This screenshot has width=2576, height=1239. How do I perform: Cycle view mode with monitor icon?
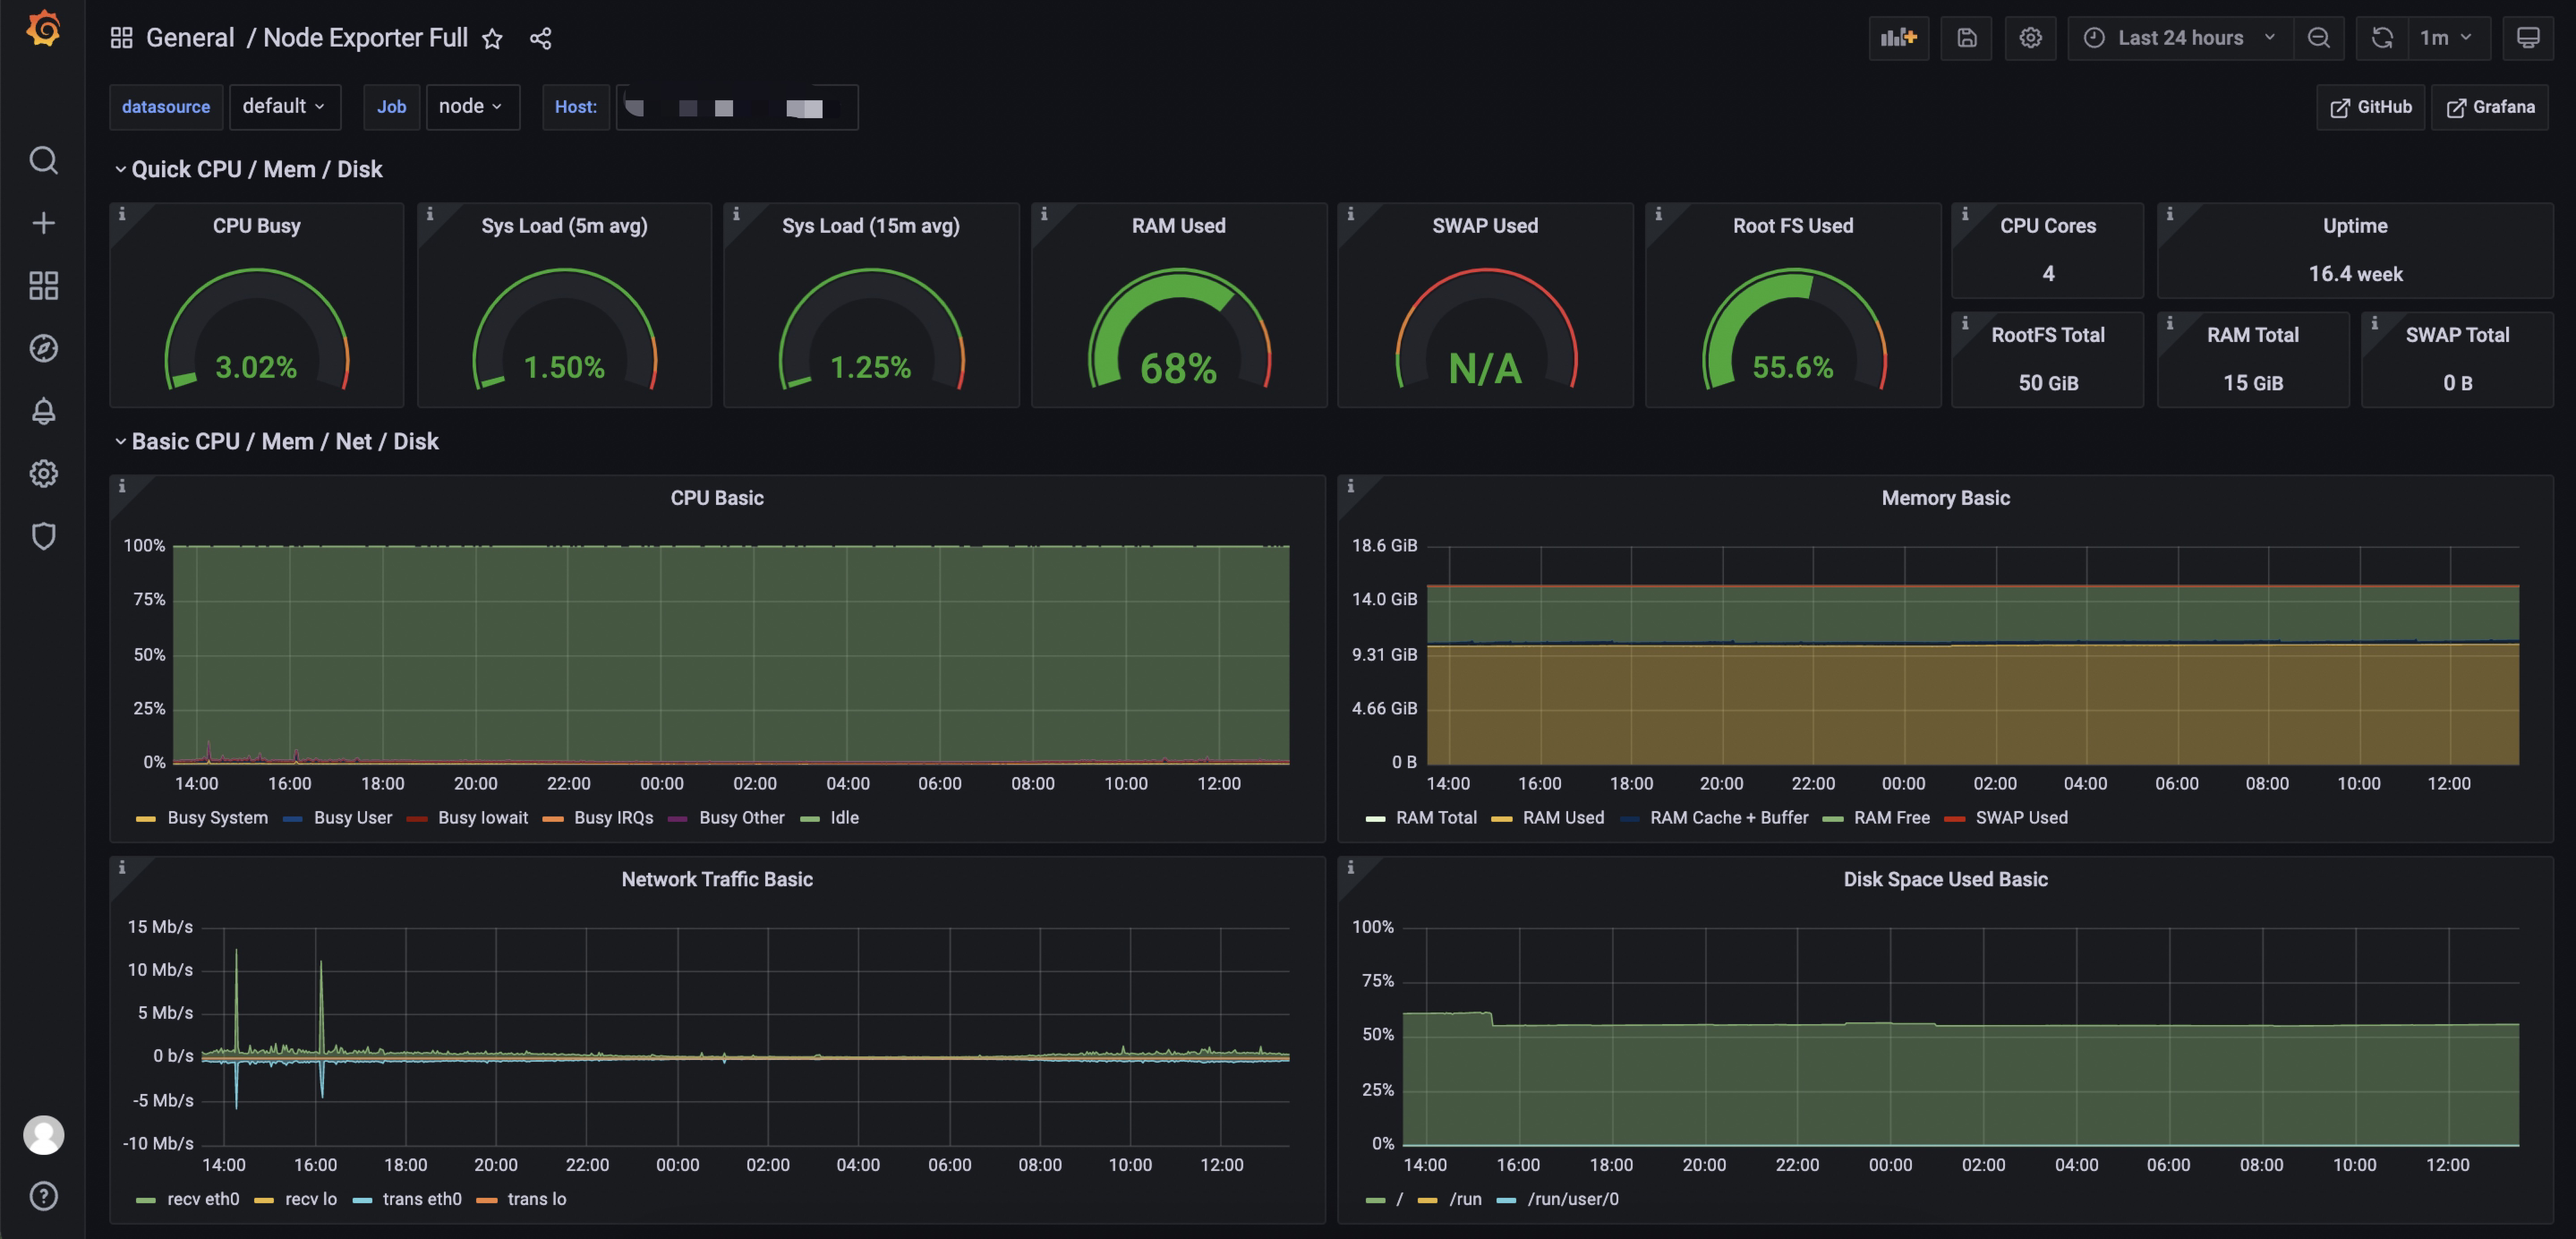click(x=2527, y=38)
